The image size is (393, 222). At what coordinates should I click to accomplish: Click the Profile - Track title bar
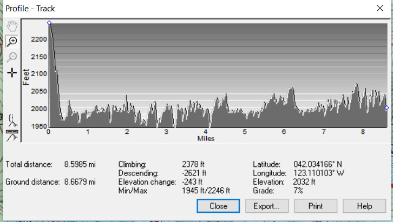click(162, 8)
